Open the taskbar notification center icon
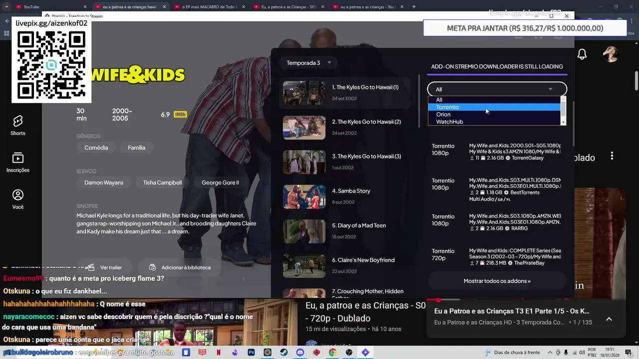The image size is (639, 359). 628,353
